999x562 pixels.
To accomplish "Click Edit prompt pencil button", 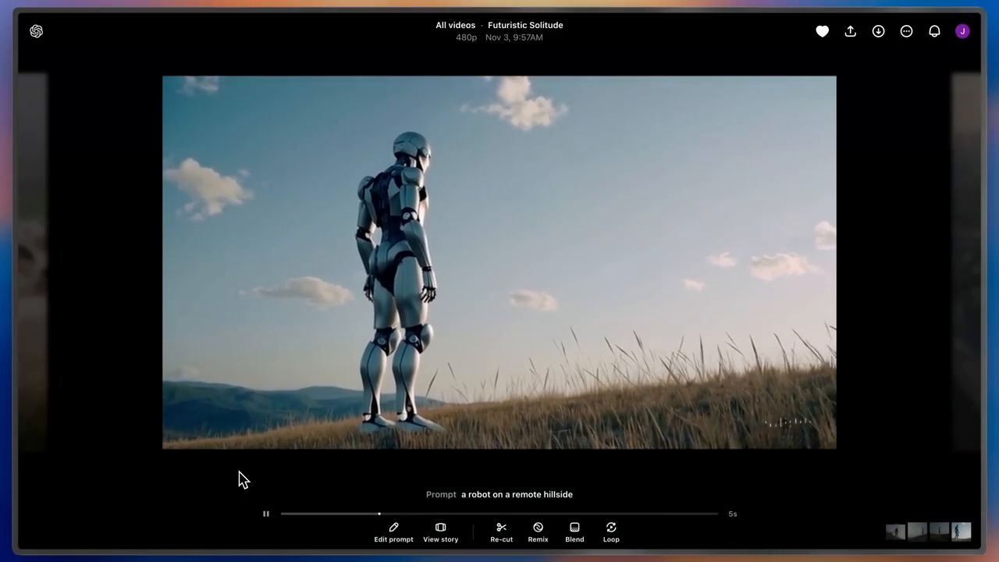I will 393,532.
